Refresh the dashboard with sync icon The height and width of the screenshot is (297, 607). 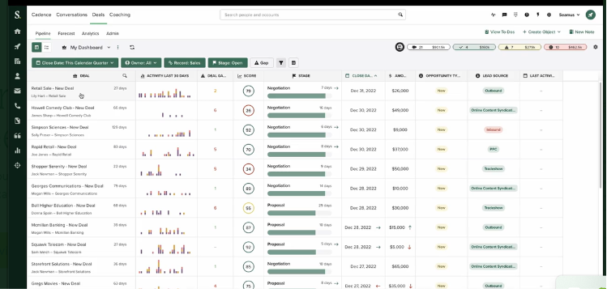tap(132, 47)
